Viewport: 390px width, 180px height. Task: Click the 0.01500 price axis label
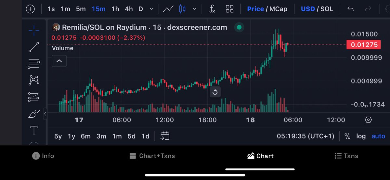pyautogui.click(x=364, y=34)
